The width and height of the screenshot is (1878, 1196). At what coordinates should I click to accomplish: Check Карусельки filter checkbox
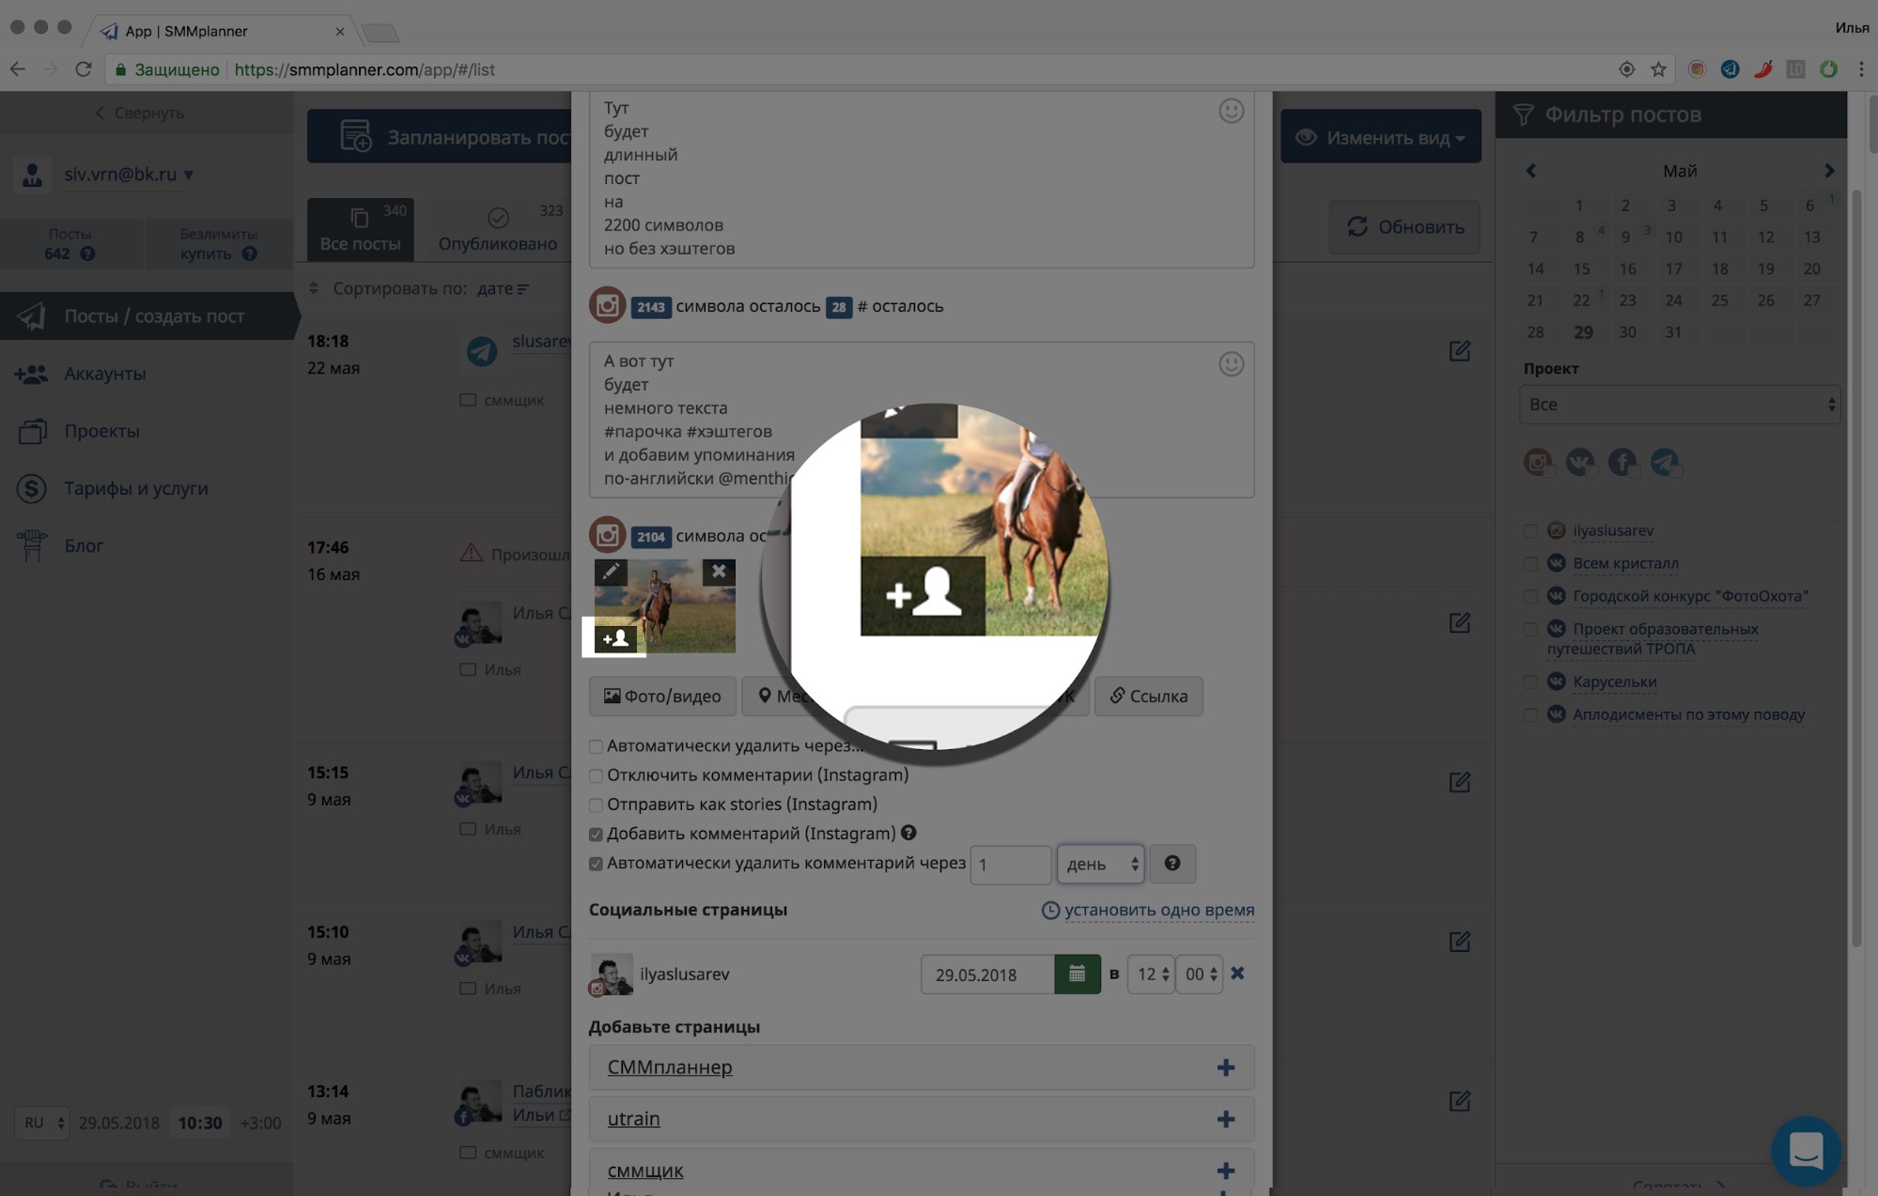point(1530,682)
